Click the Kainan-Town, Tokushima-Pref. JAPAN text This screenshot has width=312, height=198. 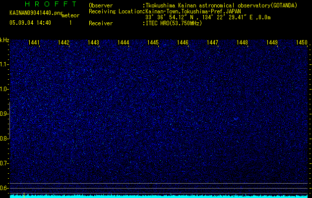193,11
